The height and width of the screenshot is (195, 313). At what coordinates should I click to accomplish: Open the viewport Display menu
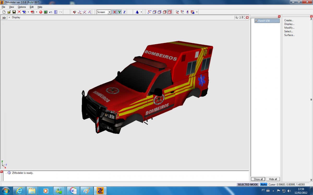(x=16, y=17)
